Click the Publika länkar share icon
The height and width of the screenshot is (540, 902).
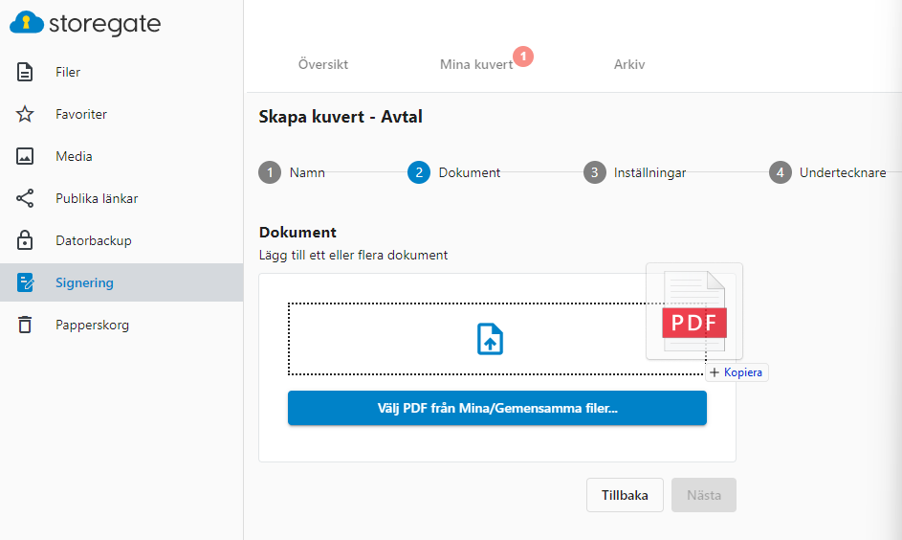click(x=25, y=198)
